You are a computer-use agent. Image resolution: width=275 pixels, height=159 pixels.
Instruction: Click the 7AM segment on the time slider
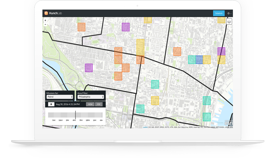point(54,115)
